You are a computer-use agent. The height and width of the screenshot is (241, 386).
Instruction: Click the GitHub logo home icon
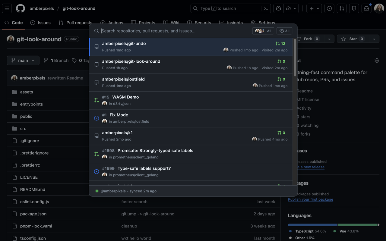[20, 8]
